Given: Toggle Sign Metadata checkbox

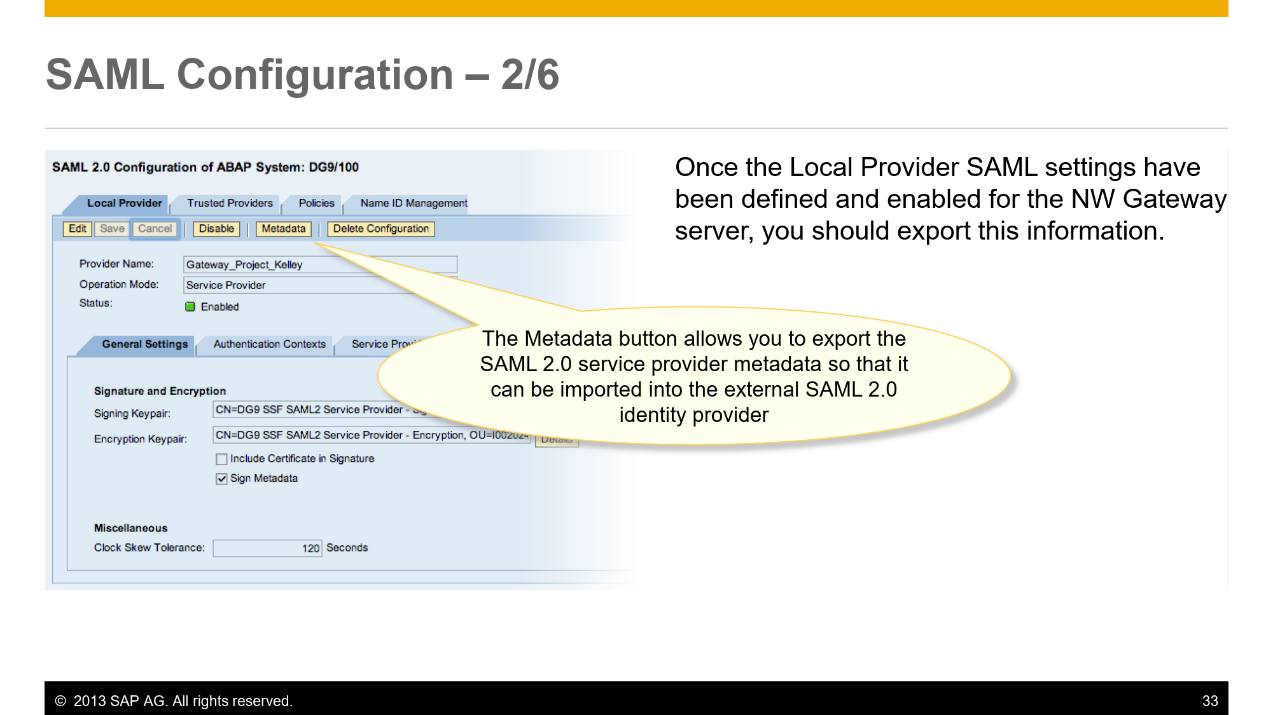Looking at the screenshot, I should (220, 477).
